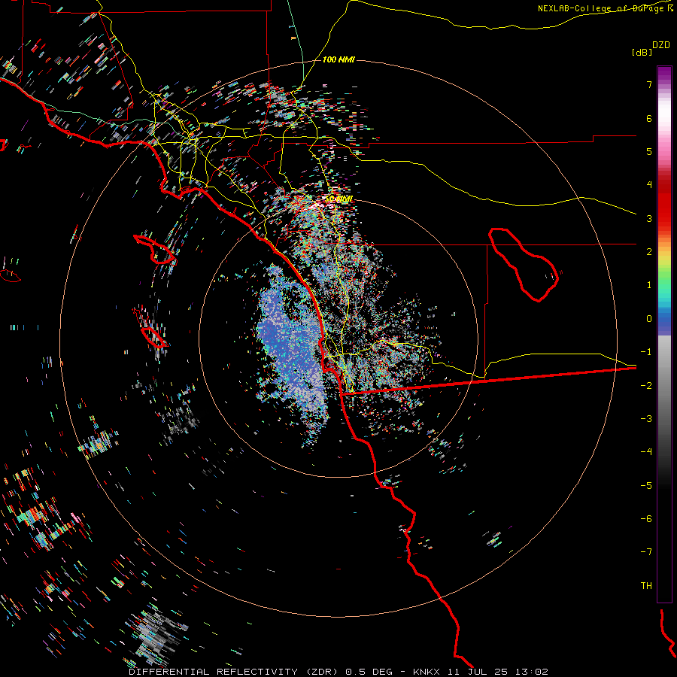677x677 pixels.
Task: Click the 0 value on the color scale
Action: 649,319
